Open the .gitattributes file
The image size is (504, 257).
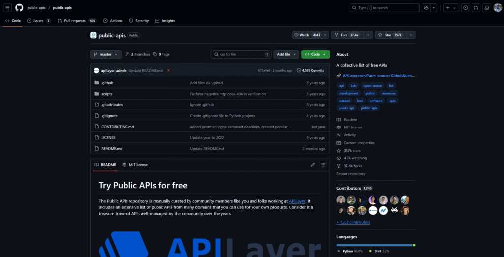click(x=112, y=105)
